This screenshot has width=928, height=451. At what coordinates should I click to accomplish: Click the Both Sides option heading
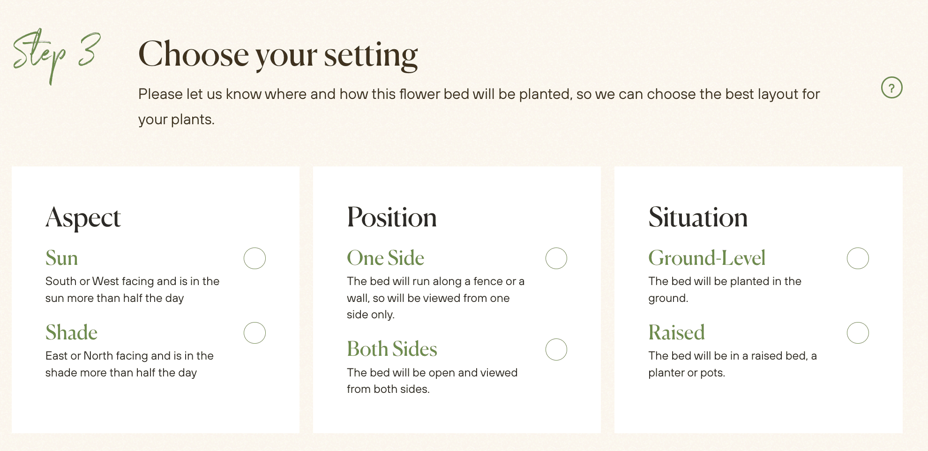(x=392, y=349)
